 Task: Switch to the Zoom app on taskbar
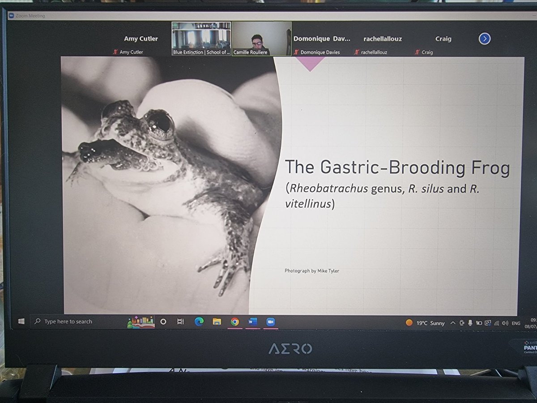[270, 322]
